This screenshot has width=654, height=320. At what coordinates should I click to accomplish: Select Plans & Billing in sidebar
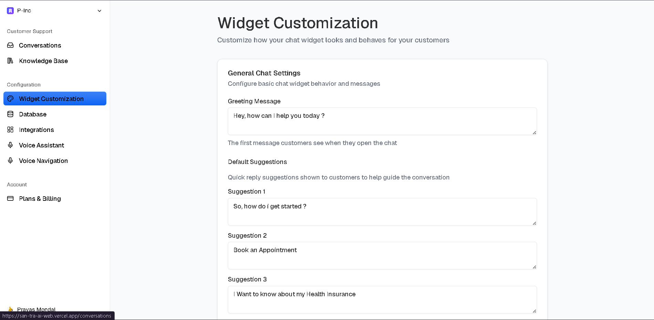pyautogui.click(x=40, y=199)
